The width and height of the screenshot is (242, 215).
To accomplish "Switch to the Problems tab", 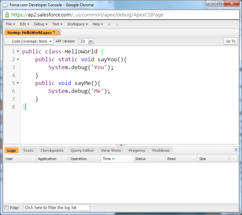I will [161, 150].
